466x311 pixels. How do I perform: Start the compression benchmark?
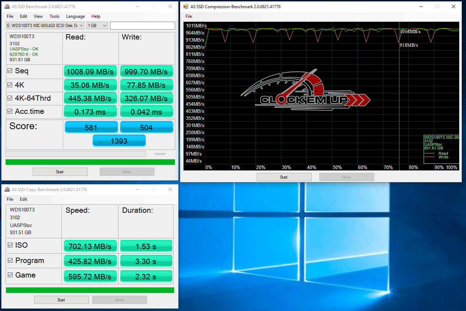284,177
